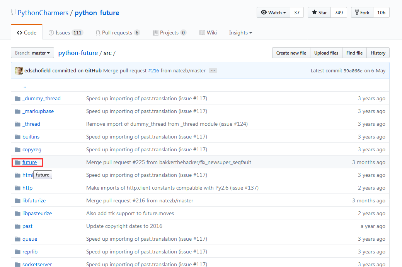Open the past folder link

tap(27, 226)
